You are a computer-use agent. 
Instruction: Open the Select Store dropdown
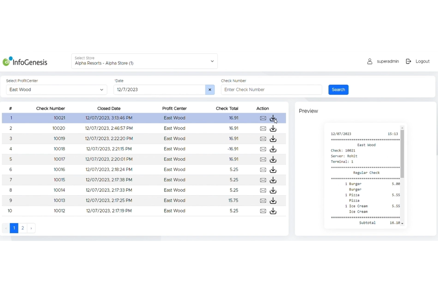[x=144, y=61]
